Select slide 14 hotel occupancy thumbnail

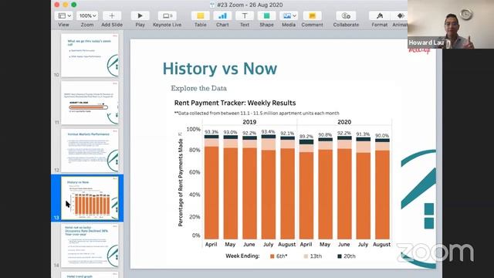click(x=90, y=246)
